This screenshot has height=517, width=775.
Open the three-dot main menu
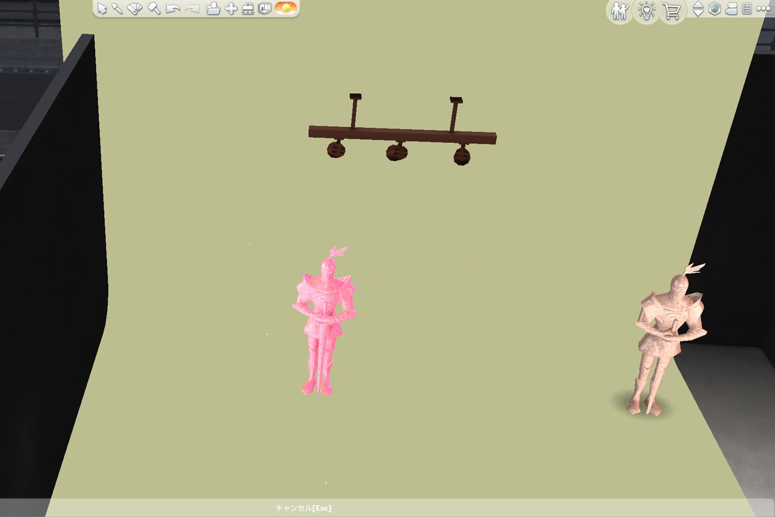pyautogui.click(x=764, y=9)
